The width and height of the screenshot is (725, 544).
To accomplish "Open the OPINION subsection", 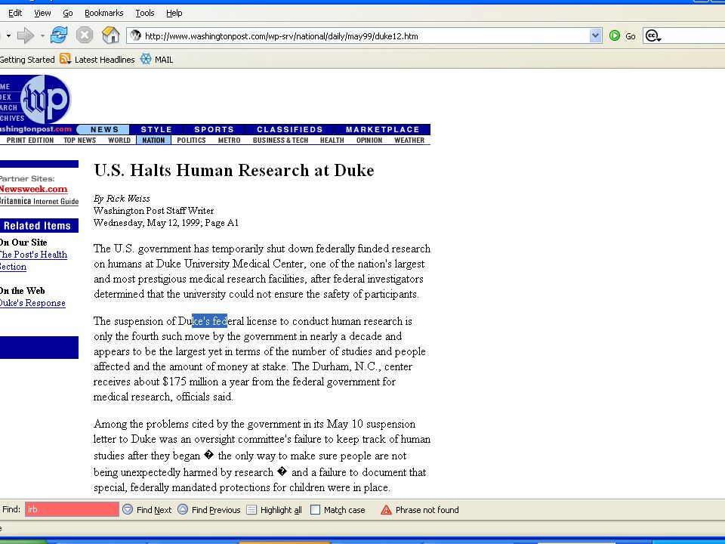I will (x=369, y=141).
